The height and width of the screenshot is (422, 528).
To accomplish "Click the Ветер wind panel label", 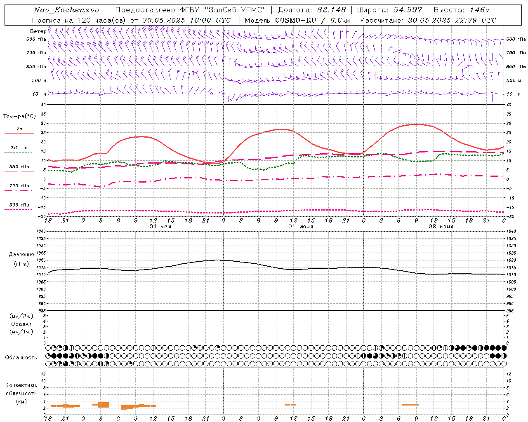I will coord(38,31).
